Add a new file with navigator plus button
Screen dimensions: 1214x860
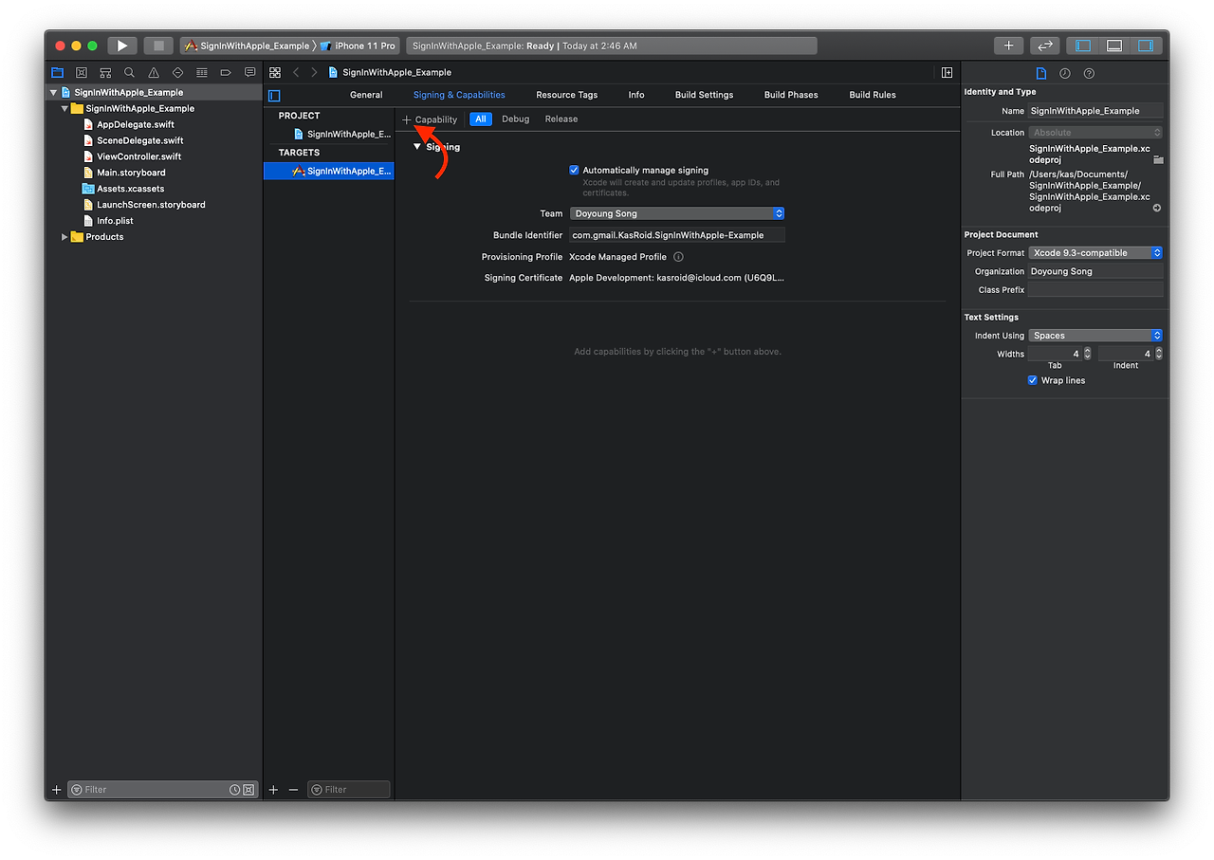coord(56,790)
